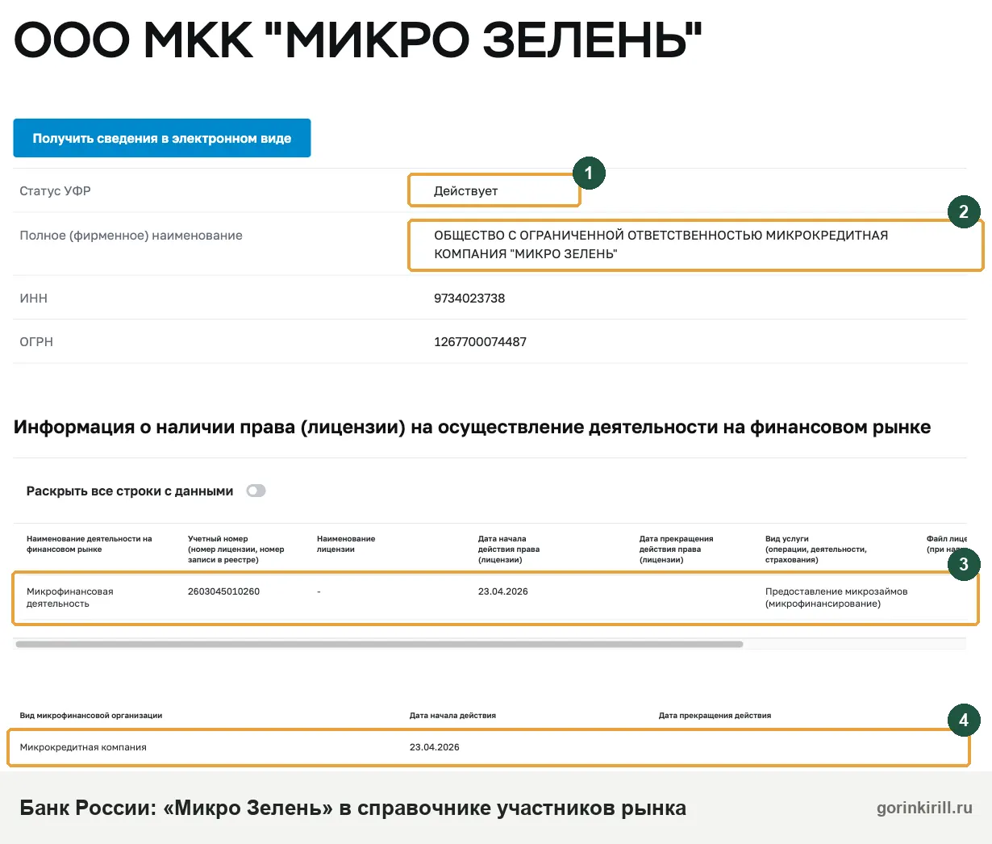Click section heading 'Информация о наличии права (лицензии)'

click(209, 428)
